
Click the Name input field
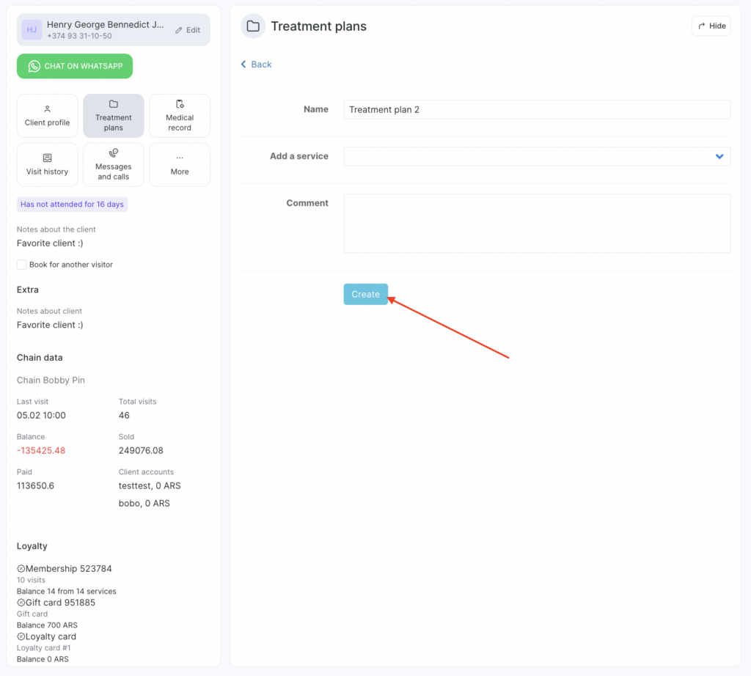(x=536, y=110)
